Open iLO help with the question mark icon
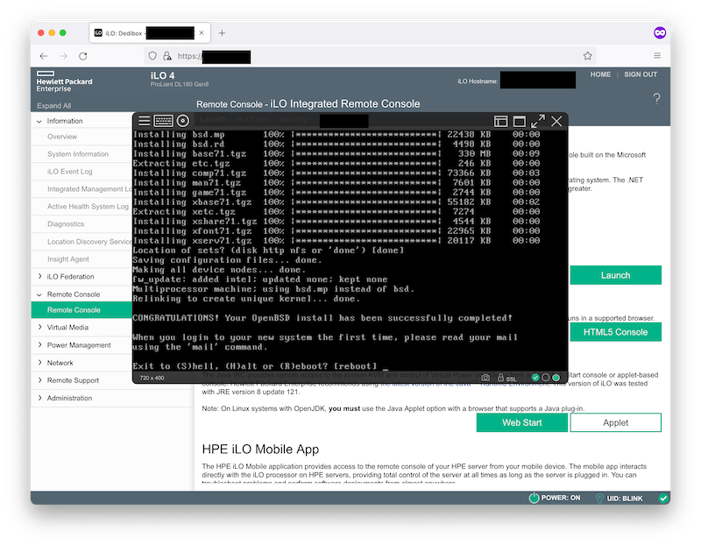701x545 pixels. point(656,99)
